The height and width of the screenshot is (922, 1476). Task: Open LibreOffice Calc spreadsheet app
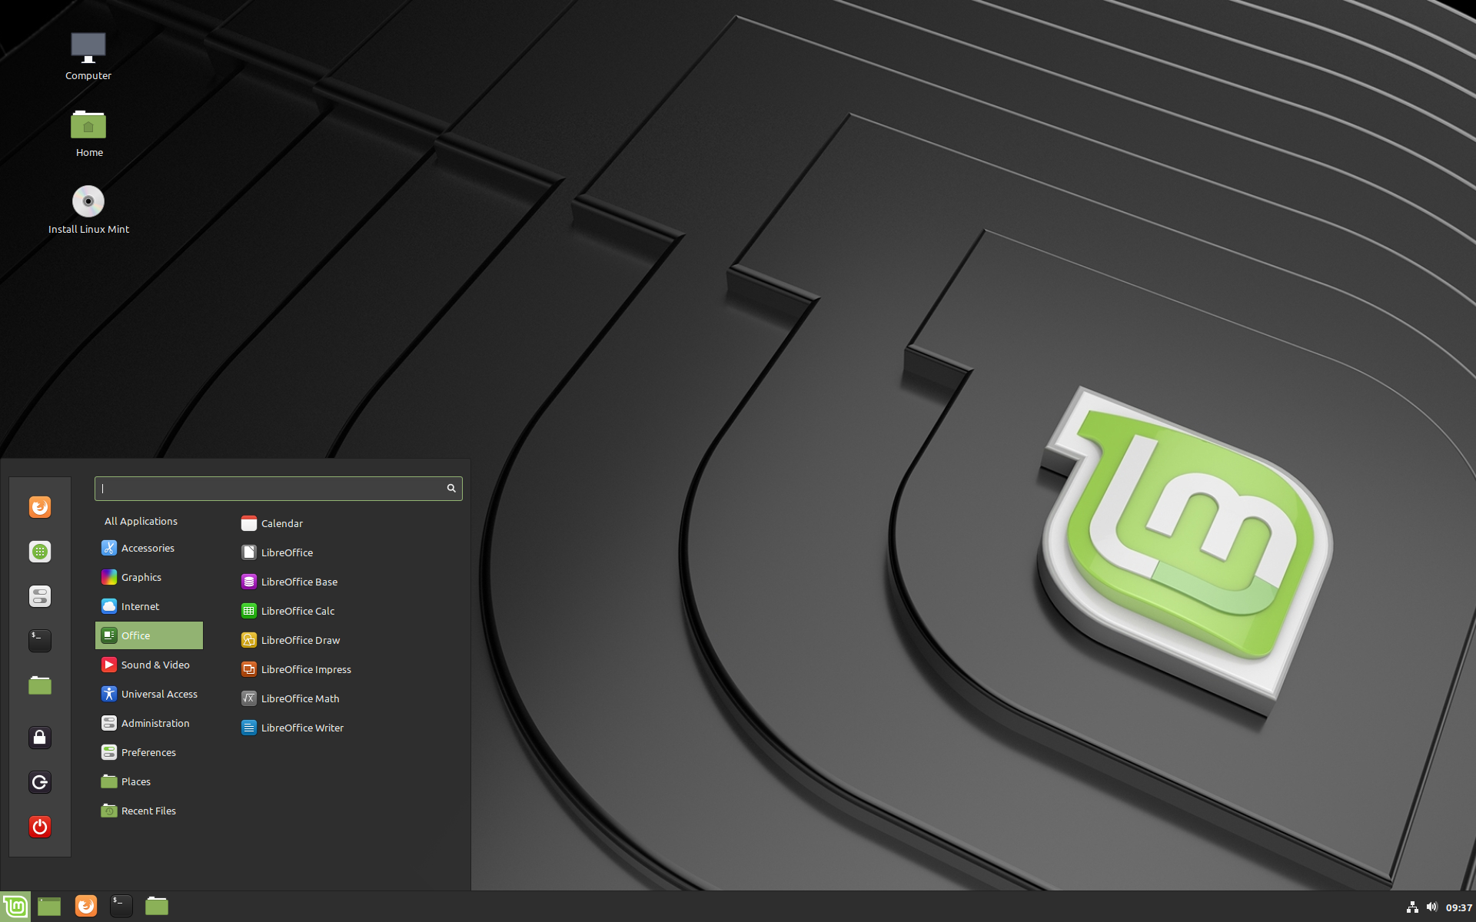(x=298, y=611)
